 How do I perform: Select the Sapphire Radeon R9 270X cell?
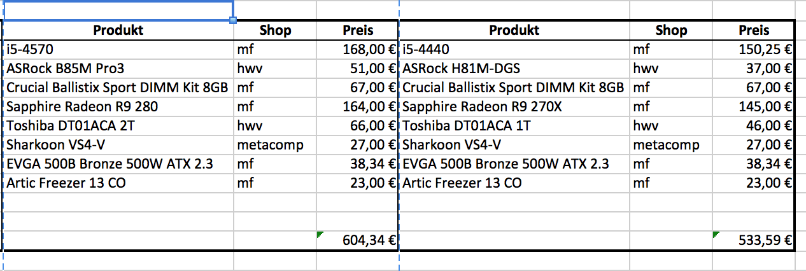click(x=514, y=106)
